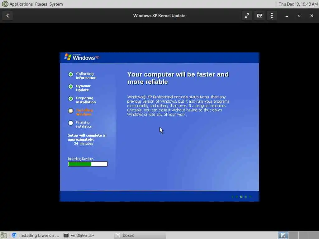The image size is (319, 239).
Task: Click the terminal icon in taskbar
Action: click(x=66, y=235)
